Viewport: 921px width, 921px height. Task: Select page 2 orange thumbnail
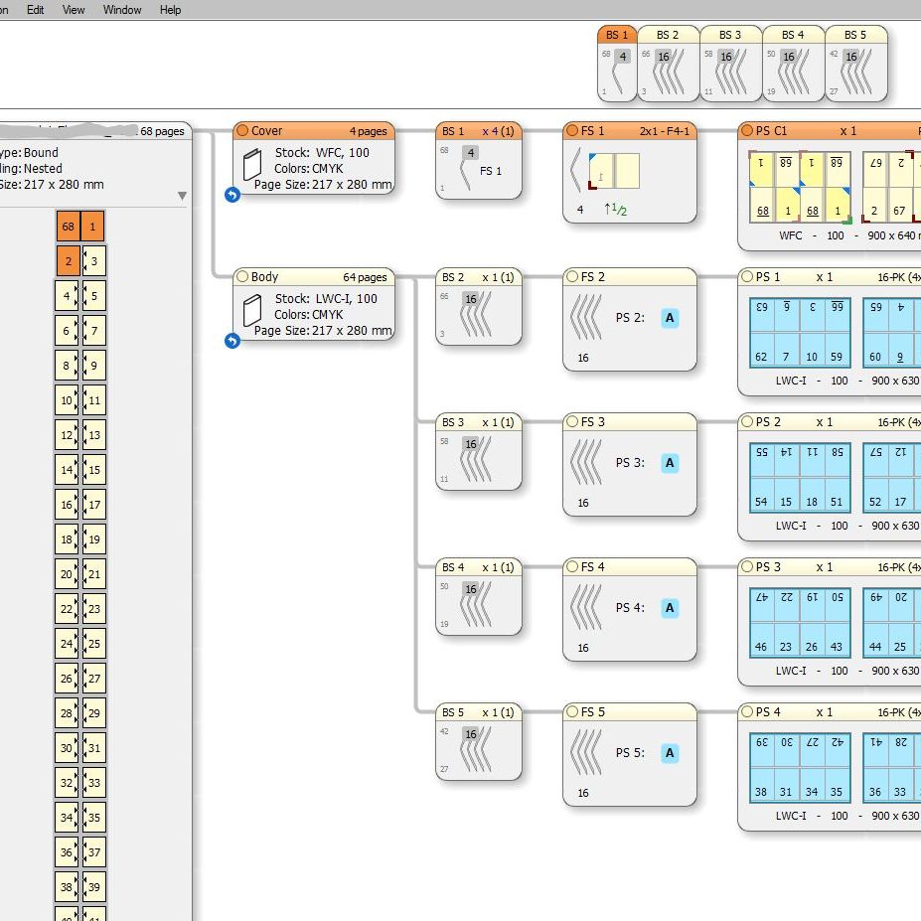click(69, 260)
